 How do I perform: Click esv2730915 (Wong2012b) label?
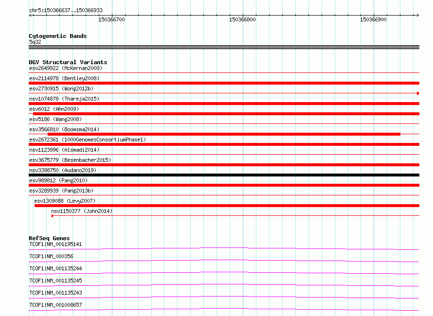pos(61,88)
